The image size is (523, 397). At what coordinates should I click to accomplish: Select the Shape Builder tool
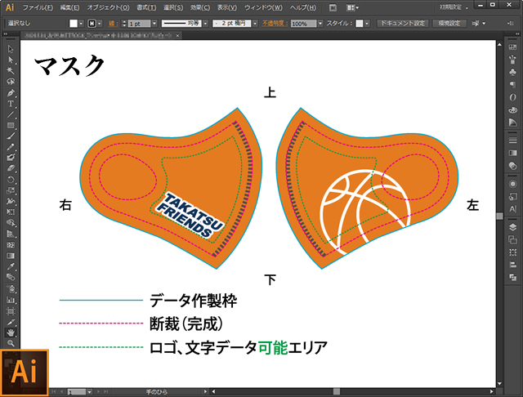click(x=11, y=223)
